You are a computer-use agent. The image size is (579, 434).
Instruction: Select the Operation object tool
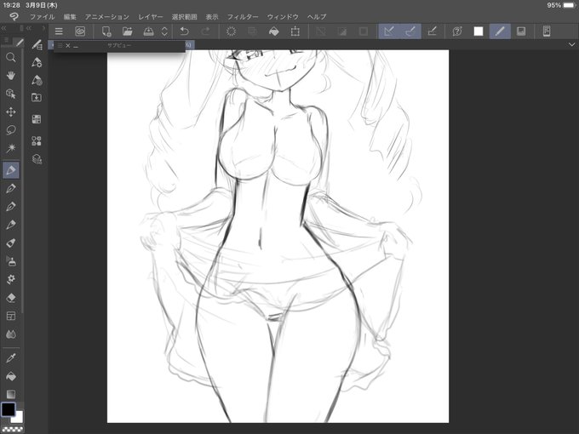(11, 94)
